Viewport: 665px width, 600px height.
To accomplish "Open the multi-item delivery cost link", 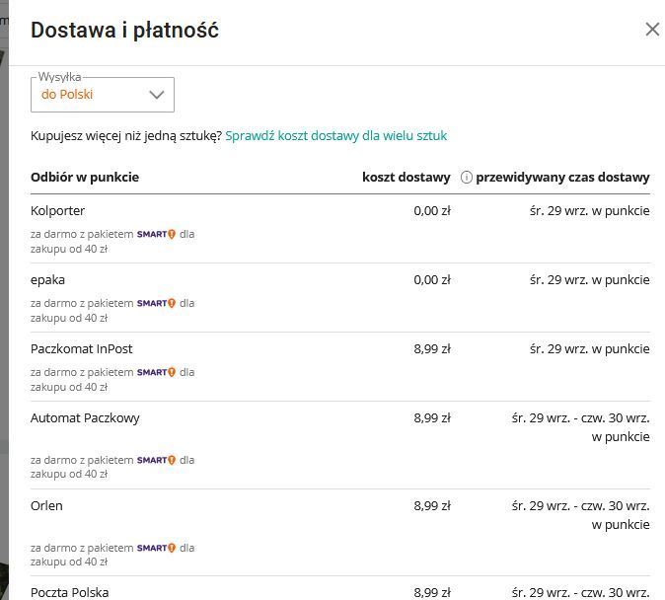I will [335, 136].
